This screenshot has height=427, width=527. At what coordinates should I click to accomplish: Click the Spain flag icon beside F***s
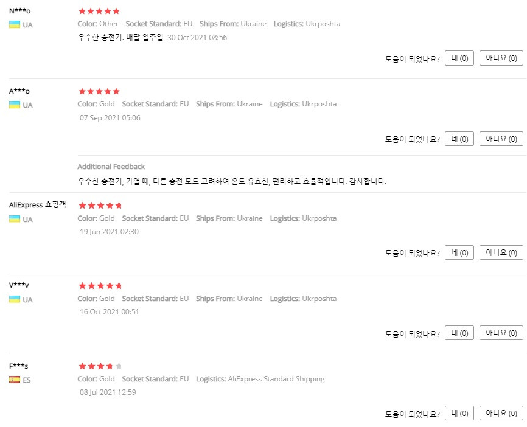coord(15,380)
